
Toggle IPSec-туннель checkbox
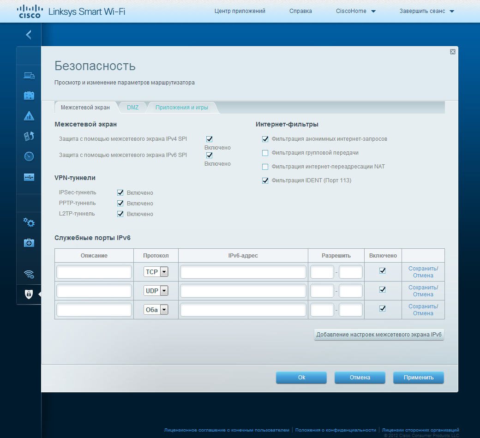(x=120, y=192)
